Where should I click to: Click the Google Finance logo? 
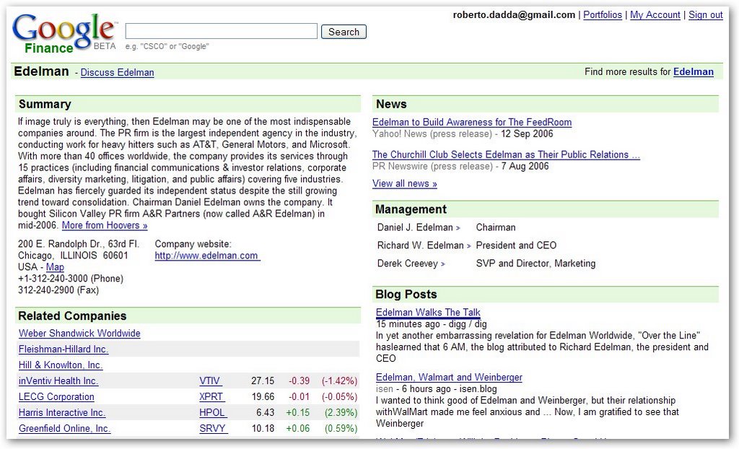[64, 33]
